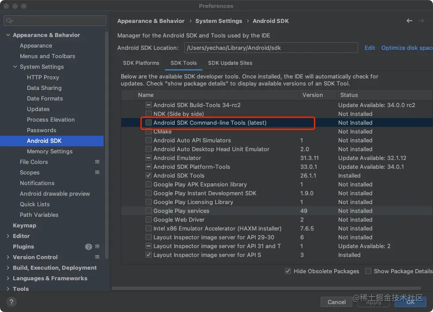Click the search magnifier icon in settings search

[9, 21]
